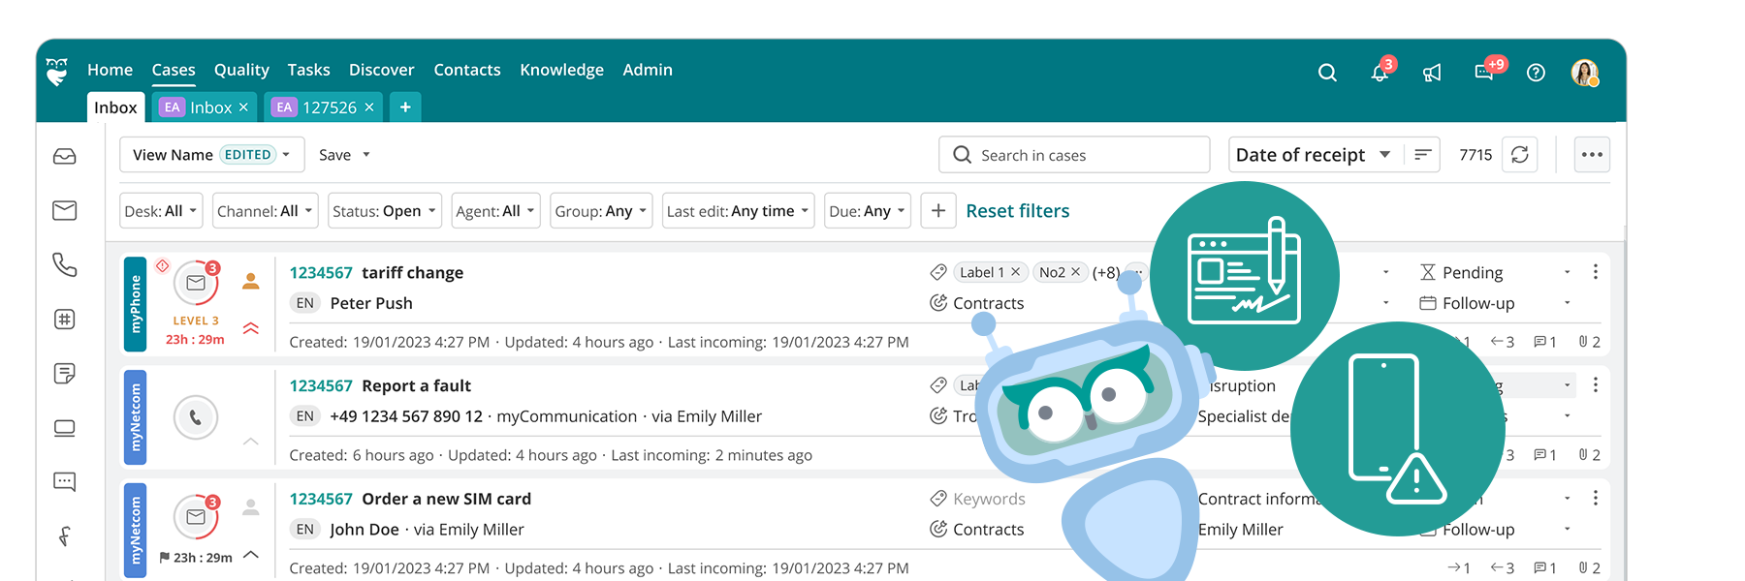The image size is (1745, 581).
Task: Click the phone icon on Report a fault case
Action: [196, 417]
